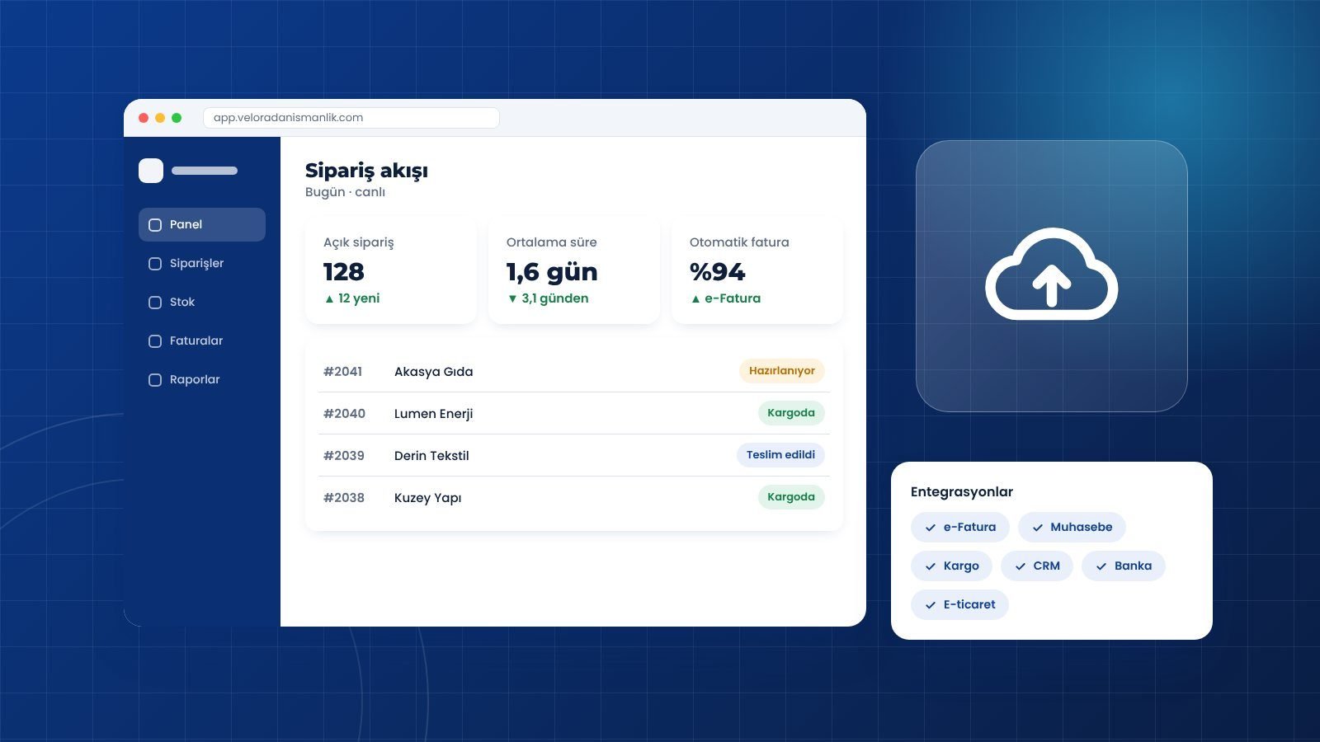Click the '3,1 günden' trend indicator
The height and width of the screenshot is (742, 1320).
pyautogui.click(x=548, y=298)
